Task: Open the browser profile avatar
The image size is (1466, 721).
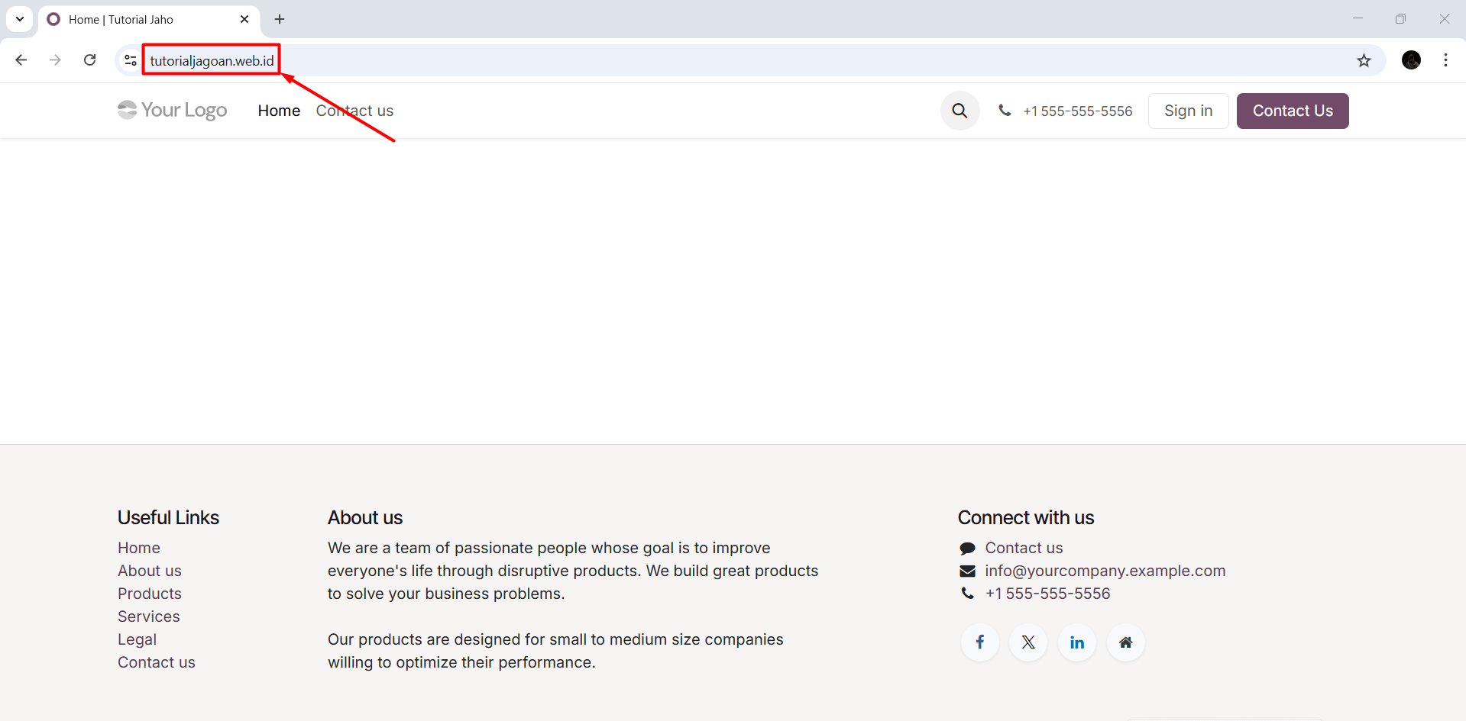Action: [x=1411, y=60]
